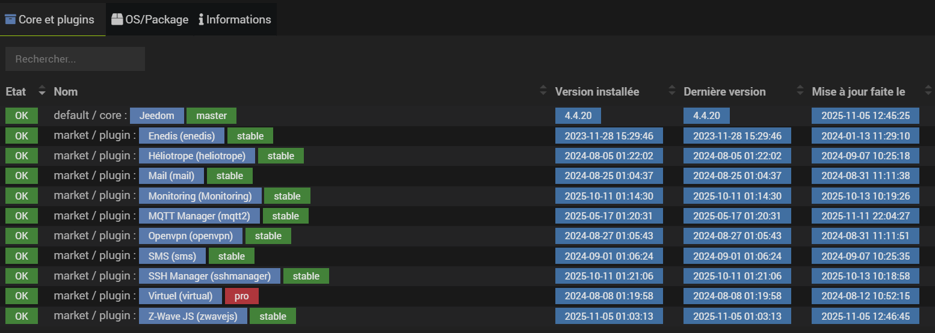Screen dimensions: 935x333
Task: Click the Enedis (enedis) plugin label
Action: [x=182, y=136]
